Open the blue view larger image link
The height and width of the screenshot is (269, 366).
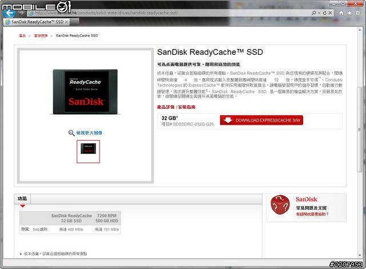tap(89, 133)
